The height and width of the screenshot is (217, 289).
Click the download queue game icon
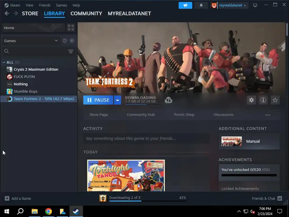click(103, 198)
